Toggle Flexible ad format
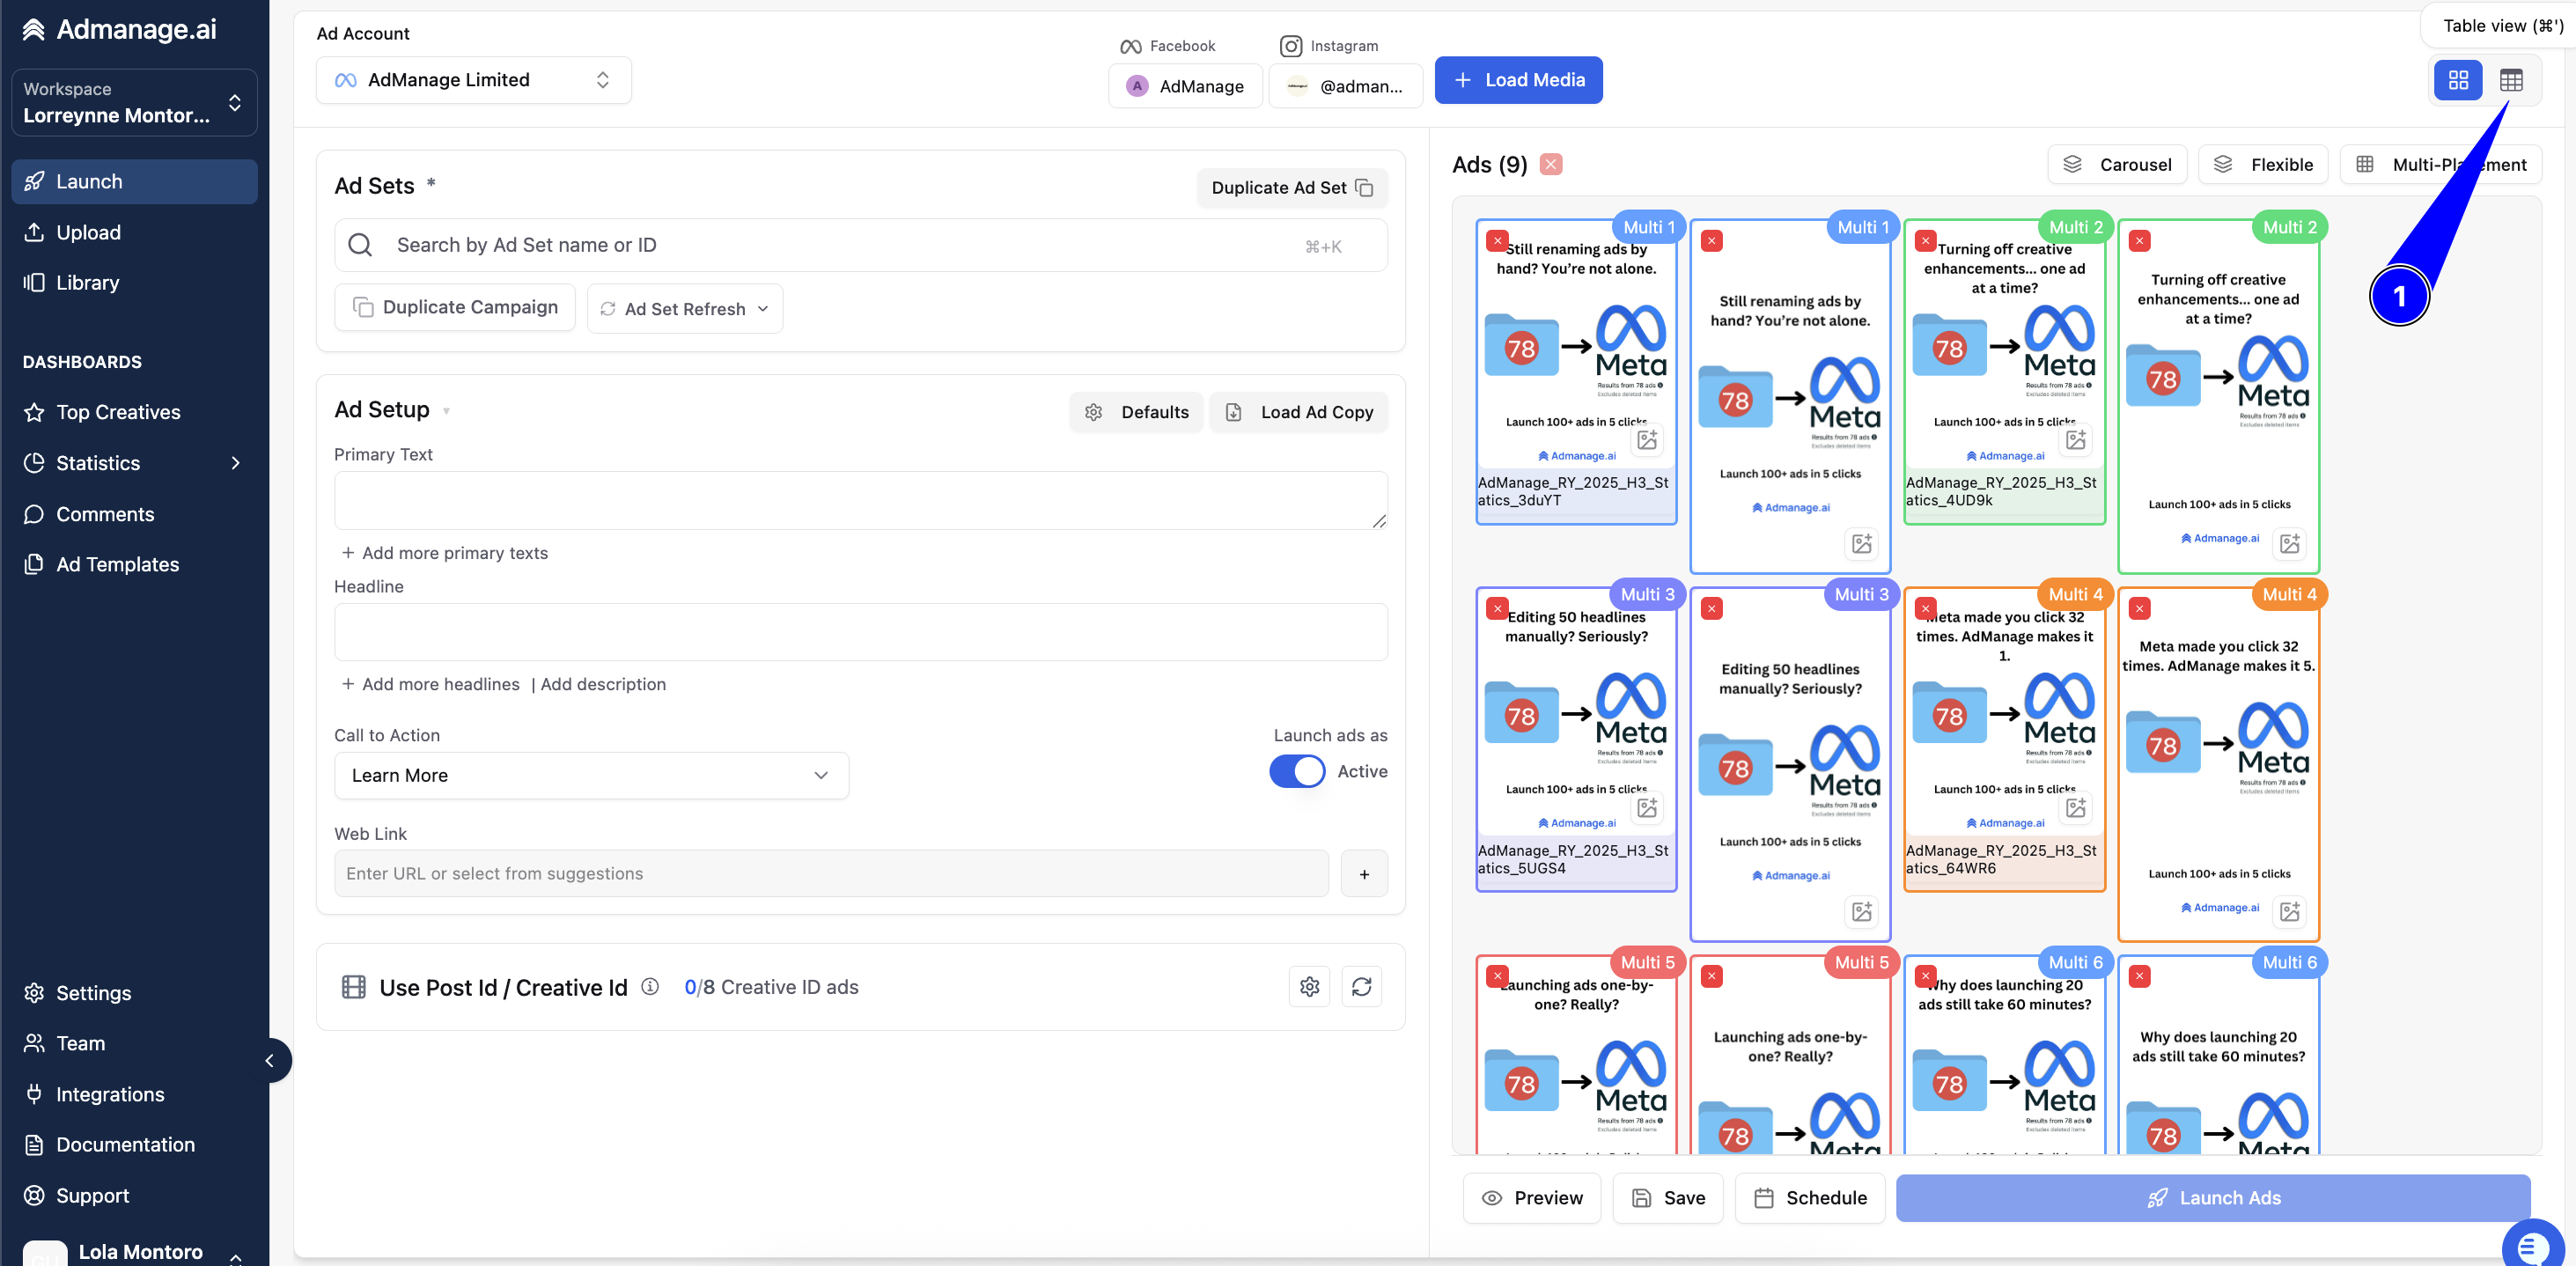 2263,165
